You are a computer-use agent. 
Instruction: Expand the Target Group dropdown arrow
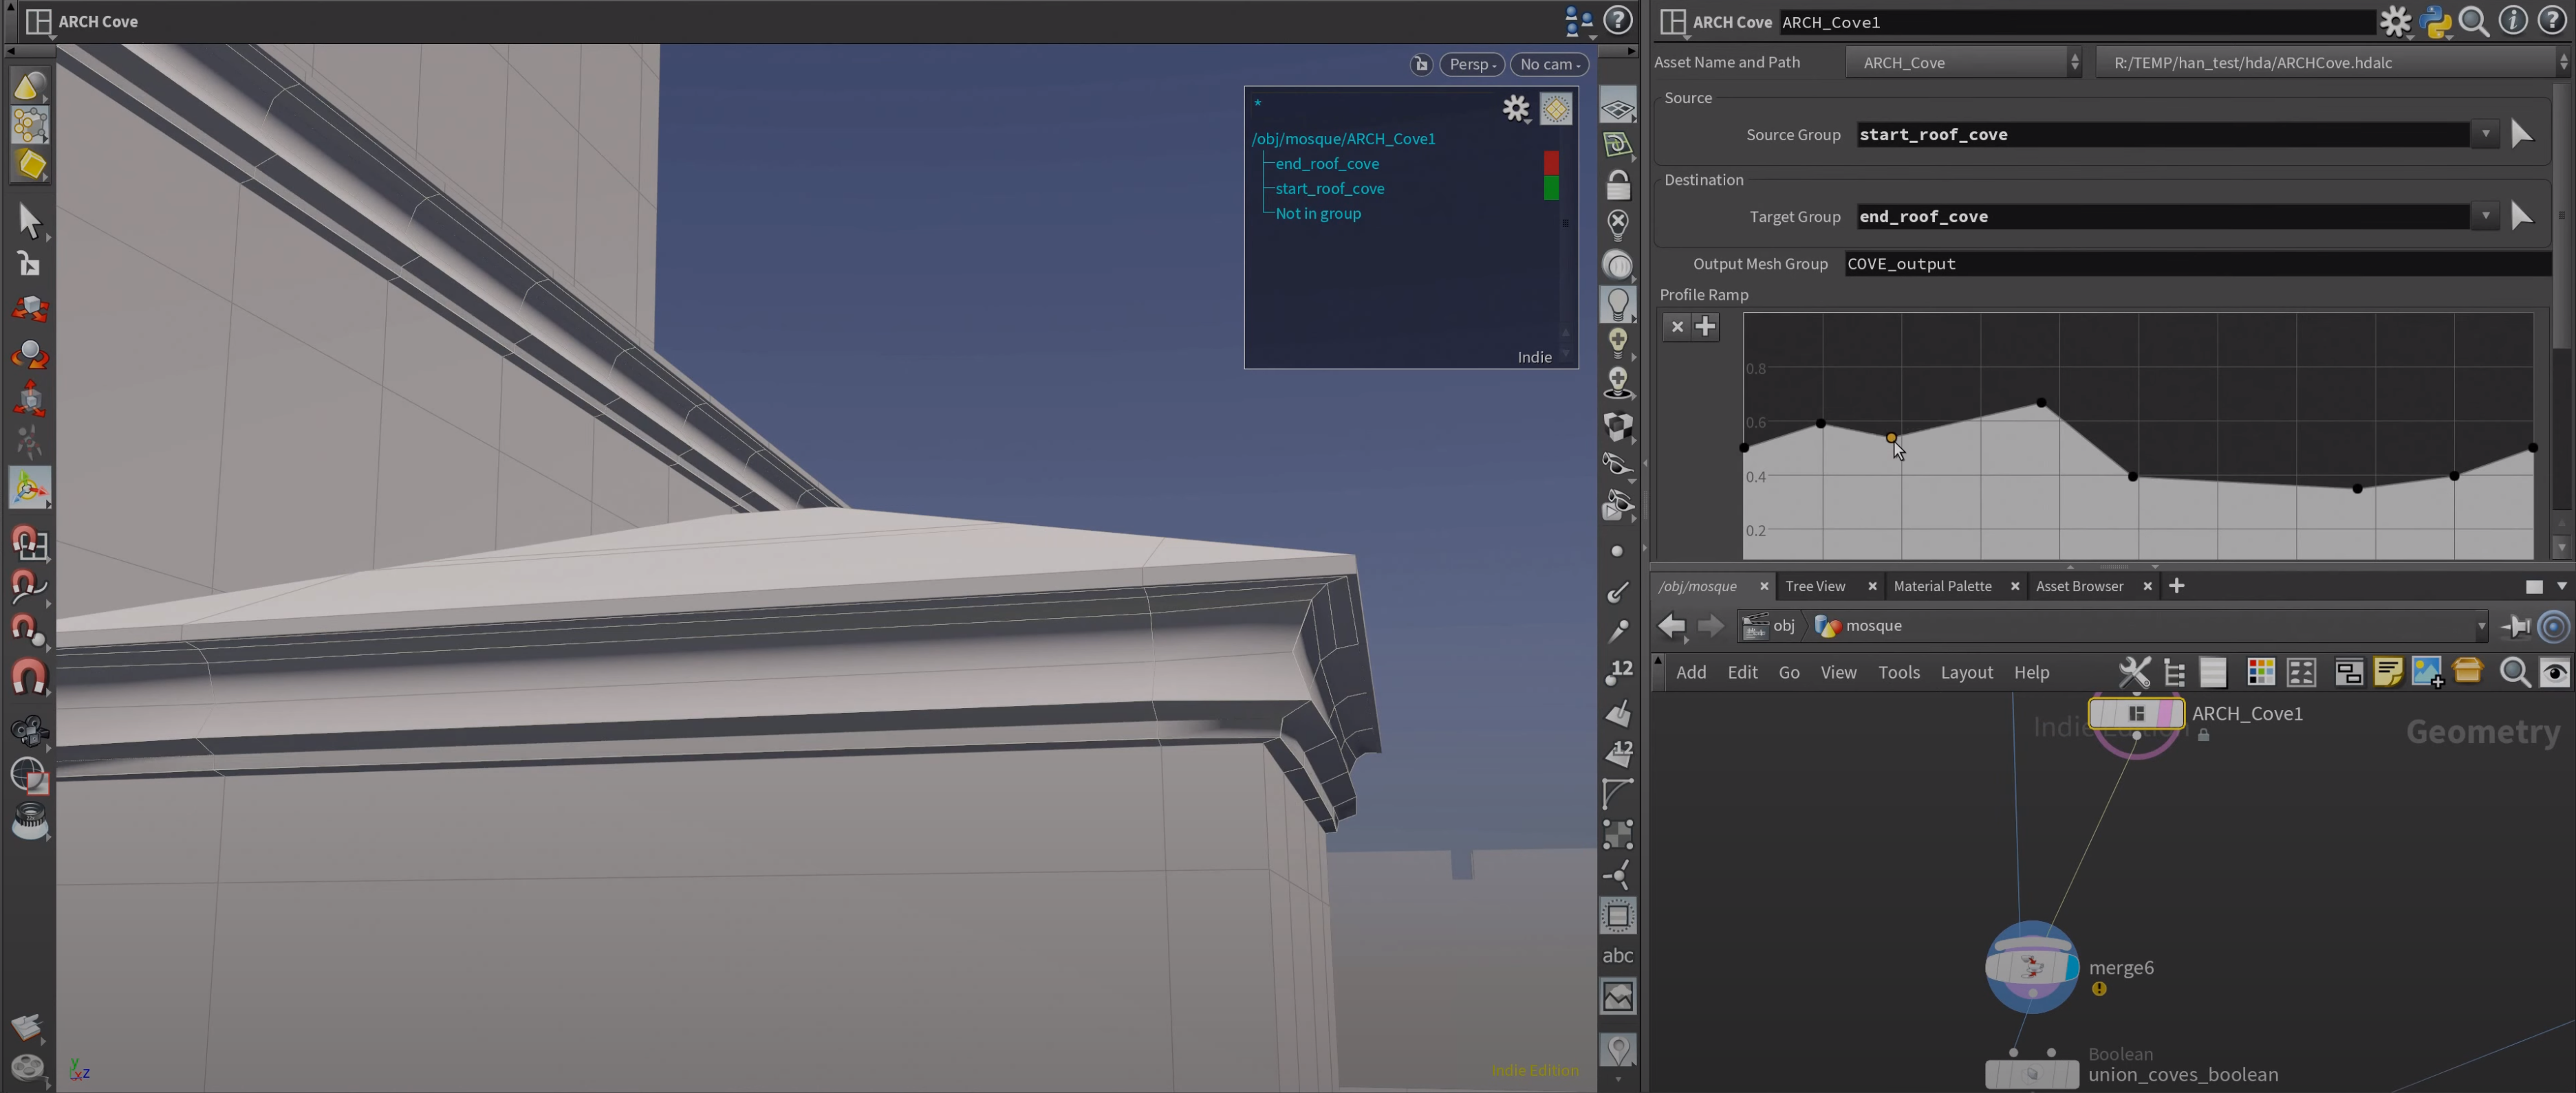tap(2485, 216)
